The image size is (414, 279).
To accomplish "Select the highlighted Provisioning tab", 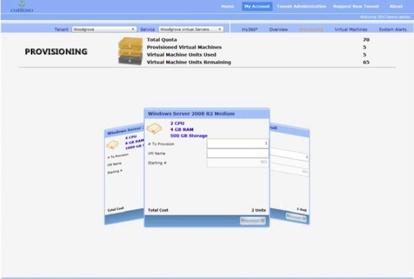I will [x=311, y=30].
